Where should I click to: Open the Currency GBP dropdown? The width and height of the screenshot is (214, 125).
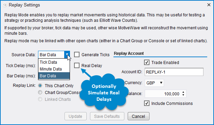tap(154, 83)
